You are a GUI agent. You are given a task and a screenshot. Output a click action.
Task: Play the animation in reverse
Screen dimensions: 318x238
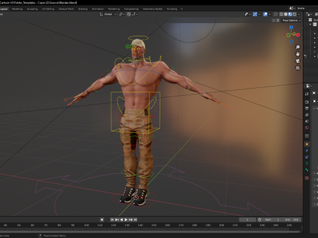click(121, 219)
